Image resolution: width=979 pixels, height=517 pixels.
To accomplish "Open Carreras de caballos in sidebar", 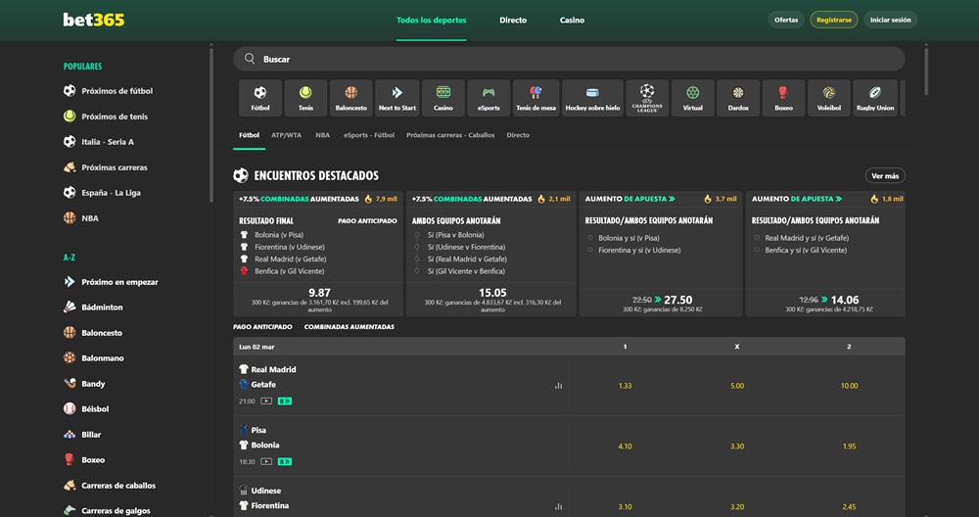I will (x=110, y=485).
